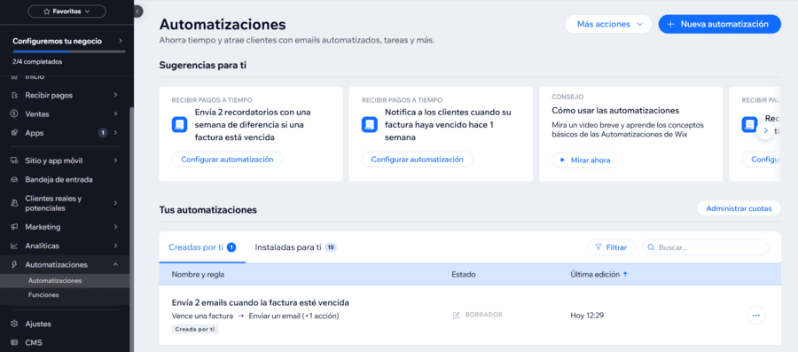
Task: Open the Filtrar button
Action: point(612,247)
